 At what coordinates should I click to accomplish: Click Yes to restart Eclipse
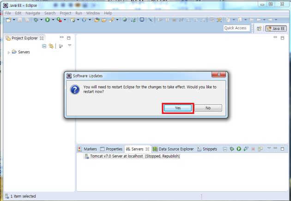tap(178, 108)
